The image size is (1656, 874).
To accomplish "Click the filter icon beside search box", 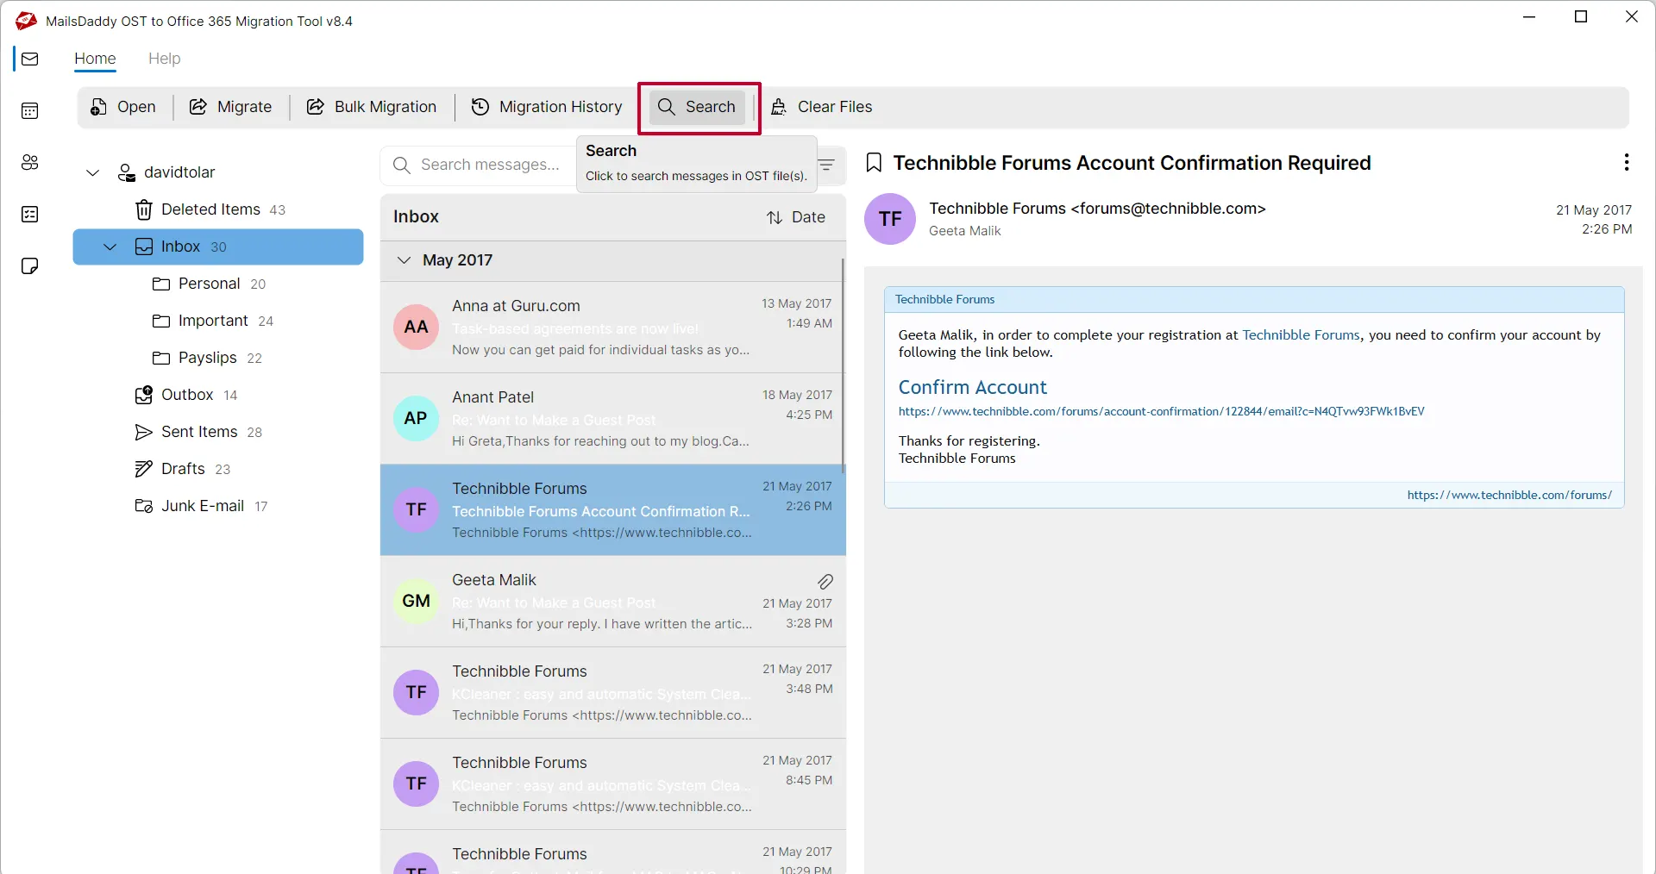I will click(826, 165).
